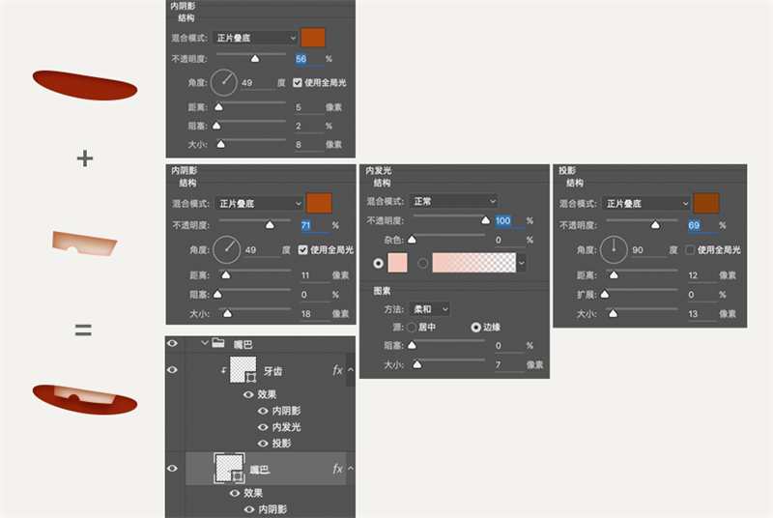Image resolution: width=773 pixels, height=518 pixels.
Task: Enable 使用全局光 in 投影 panel
Action: (x=690, y=250)
